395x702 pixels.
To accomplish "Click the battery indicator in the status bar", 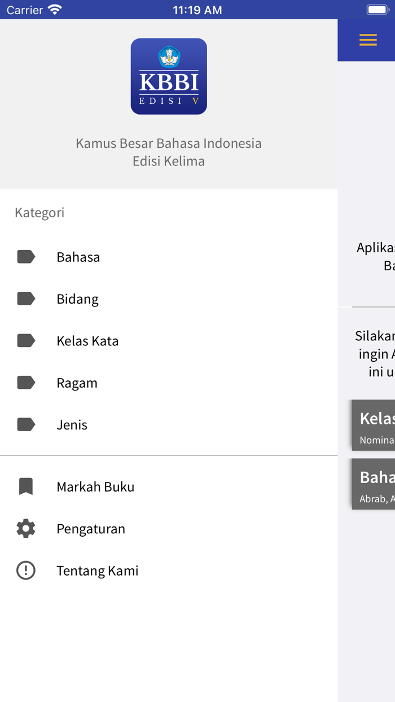I will pyautogui.click(x=377, y=9).
